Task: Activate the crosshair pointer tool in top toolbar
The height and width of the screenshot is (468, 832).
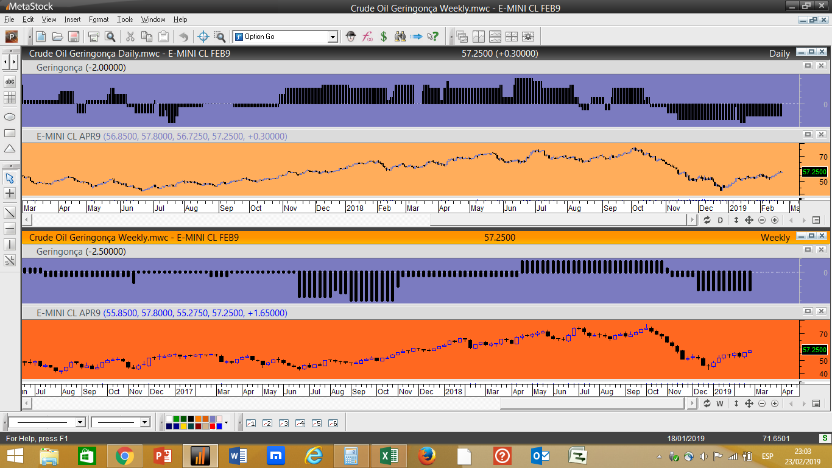Action: click(x=203, y=37)
